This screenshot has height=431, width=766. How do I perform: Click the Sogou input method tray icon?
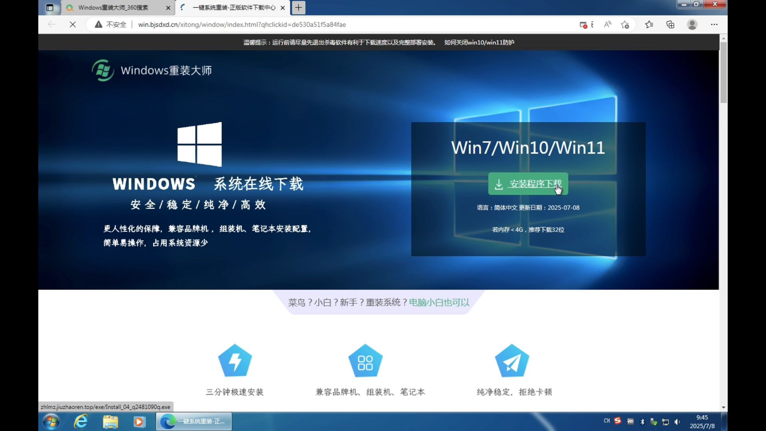tap(618, 421)
